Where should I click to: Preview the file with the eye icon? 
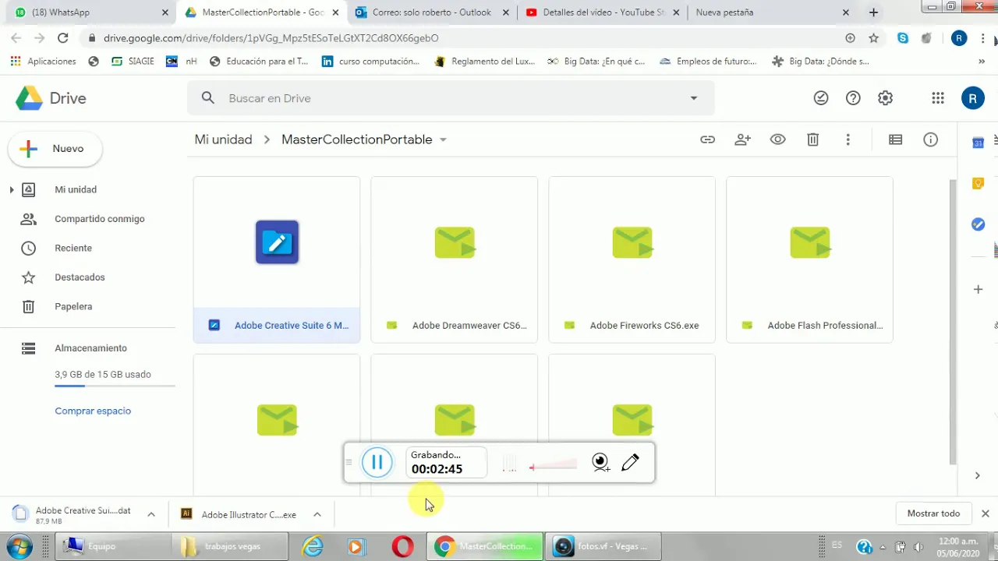click(777, 139)
